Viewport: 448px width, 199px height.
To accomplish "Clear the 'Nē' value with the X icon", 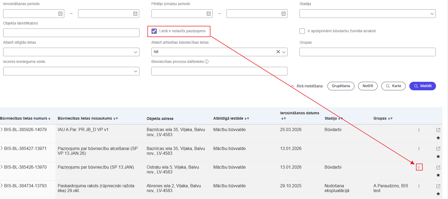I will pyautogui.click(x=278, y=52).
